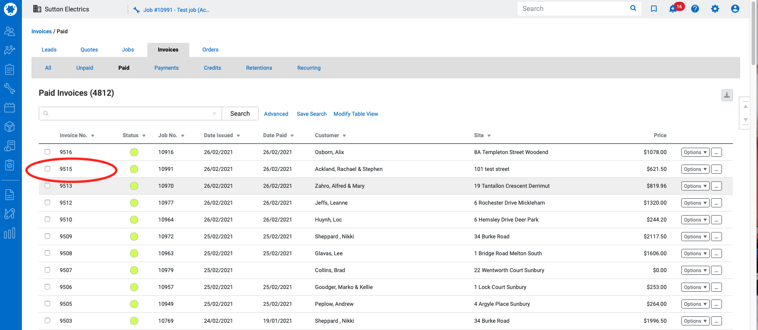Open Options dropdown for invoice 9507

point(695,270)
